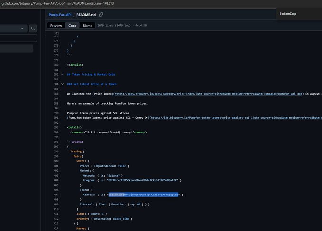The width and height of the screenshot is (322, 231).
Task: Select line number 409
Action: [56, 204]
